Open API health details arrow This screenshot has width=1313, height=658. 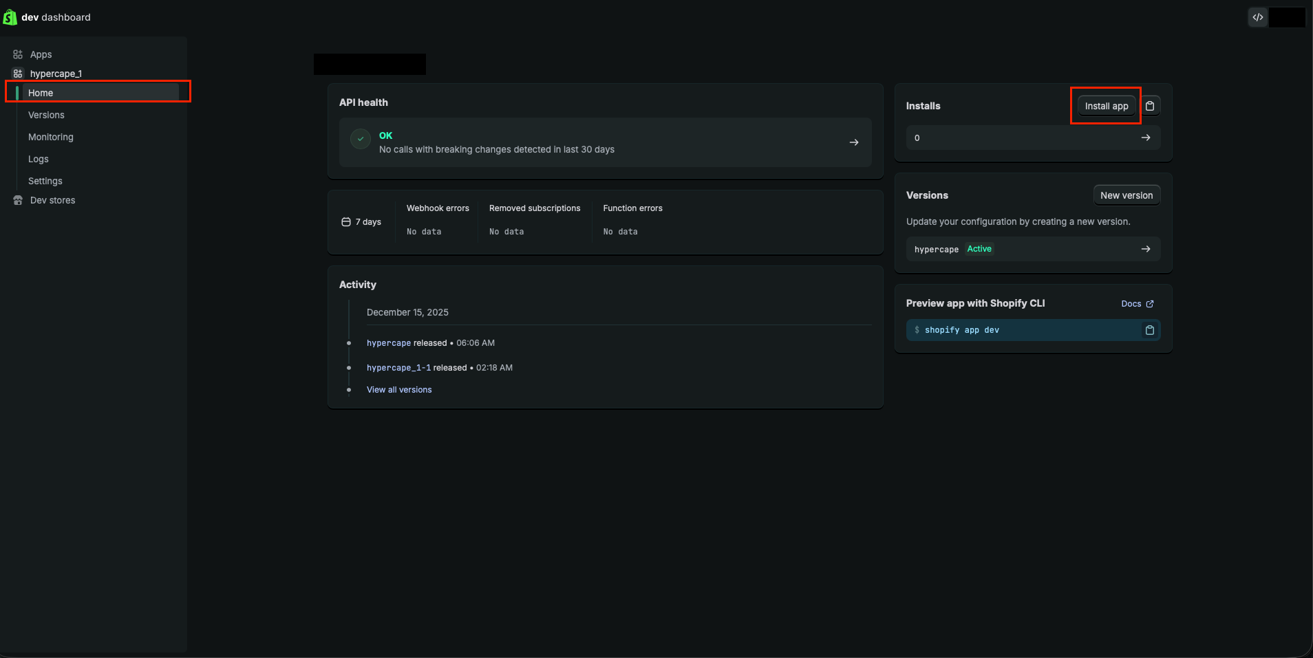pos(854,142)
